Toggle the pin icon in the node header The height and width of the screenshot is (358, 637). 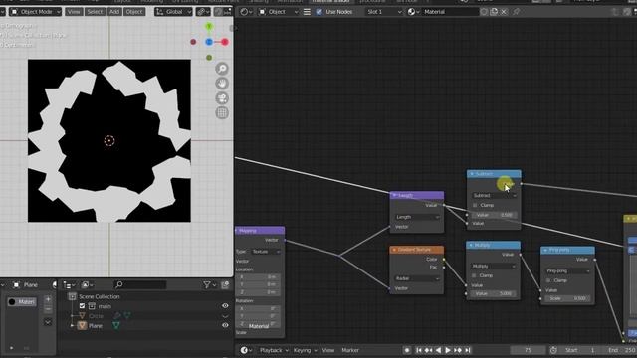tap(516, 12)
